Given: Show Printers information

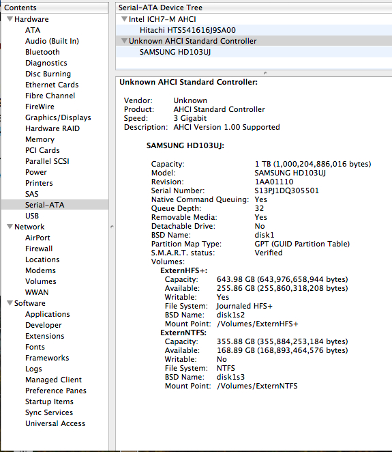Looking at the screenshot, I should tap(39, 184).
